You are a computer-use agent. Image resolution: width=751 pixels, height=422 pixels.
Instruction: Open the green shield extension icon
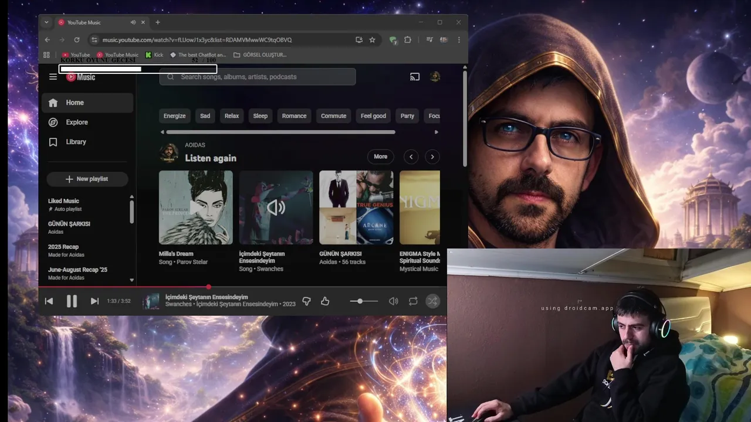tap(393, 40)
